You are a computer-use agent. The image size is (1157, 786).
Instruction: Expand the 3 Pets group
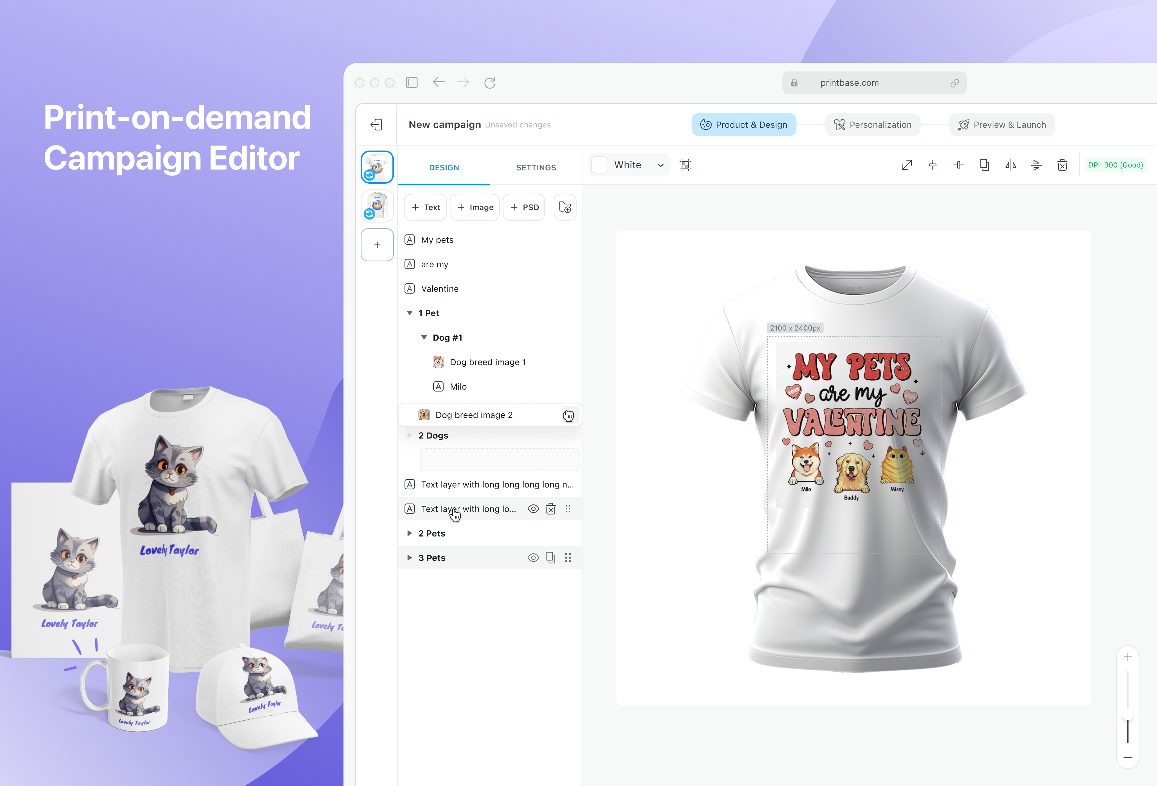click(x=410, y=558)
